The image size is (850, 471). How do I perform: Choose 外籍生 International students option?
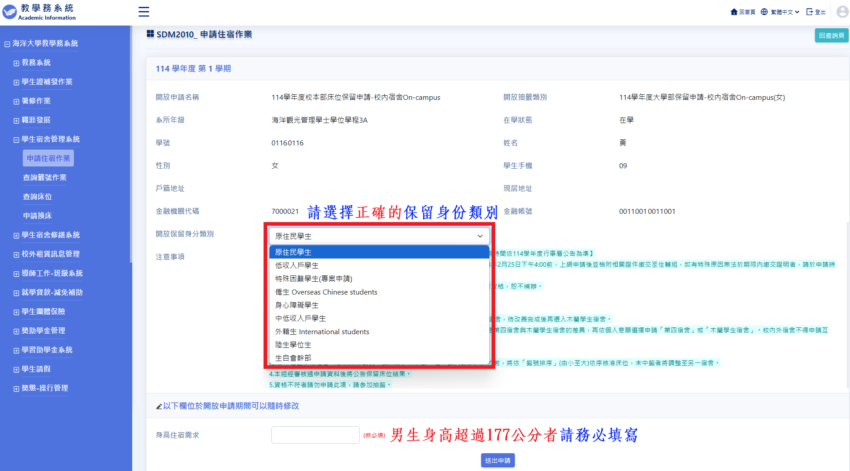tap(379, 331)
